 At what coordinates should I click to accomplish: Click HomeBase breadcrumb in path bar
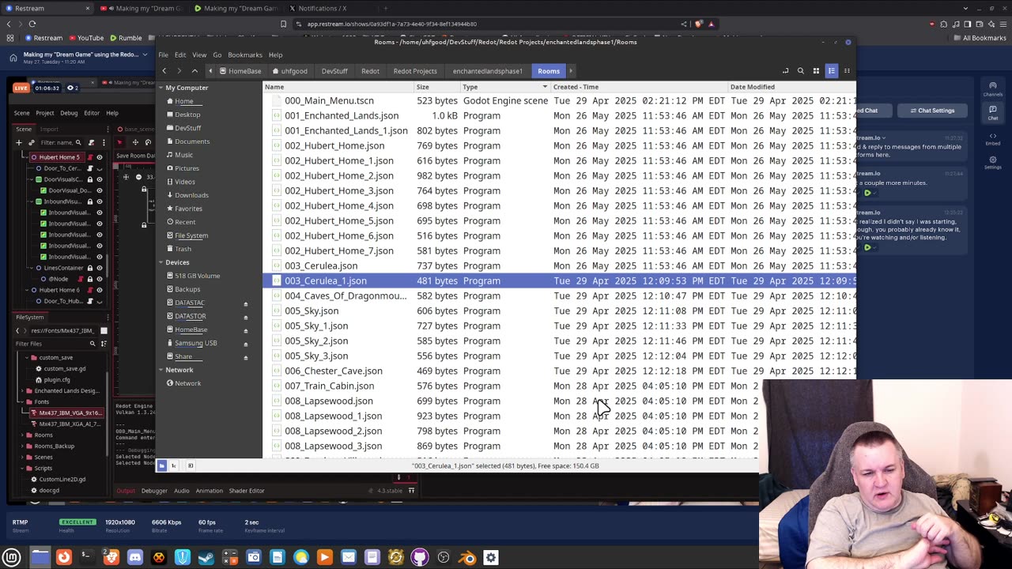pos(240,71)
